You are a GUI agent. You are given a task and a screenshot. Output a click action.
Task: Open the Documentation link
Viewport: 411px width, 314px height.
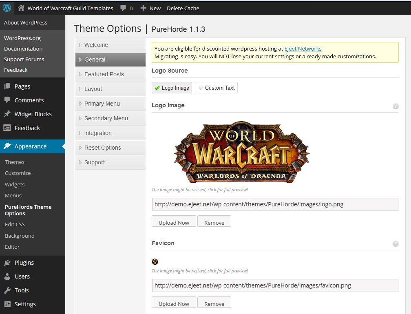point(23,49)
